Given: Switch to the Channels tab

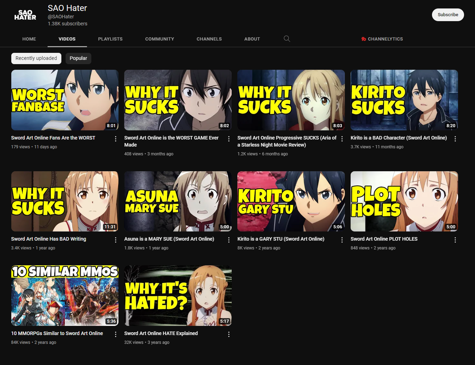Looking at the screenshot, I should (x=209, y=39).
